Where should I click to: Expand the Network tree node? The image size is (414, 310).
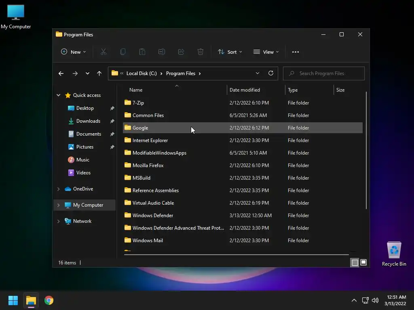tap(58, 221)
